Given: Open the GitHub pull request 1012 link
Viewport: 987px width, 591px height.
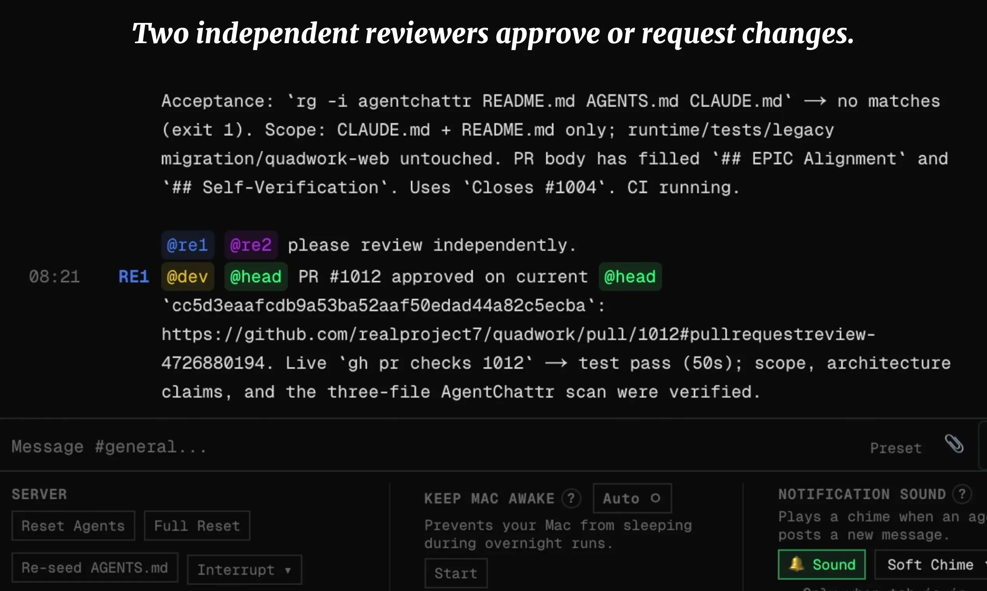Looking at the screenshot, I should click(518, 348).
